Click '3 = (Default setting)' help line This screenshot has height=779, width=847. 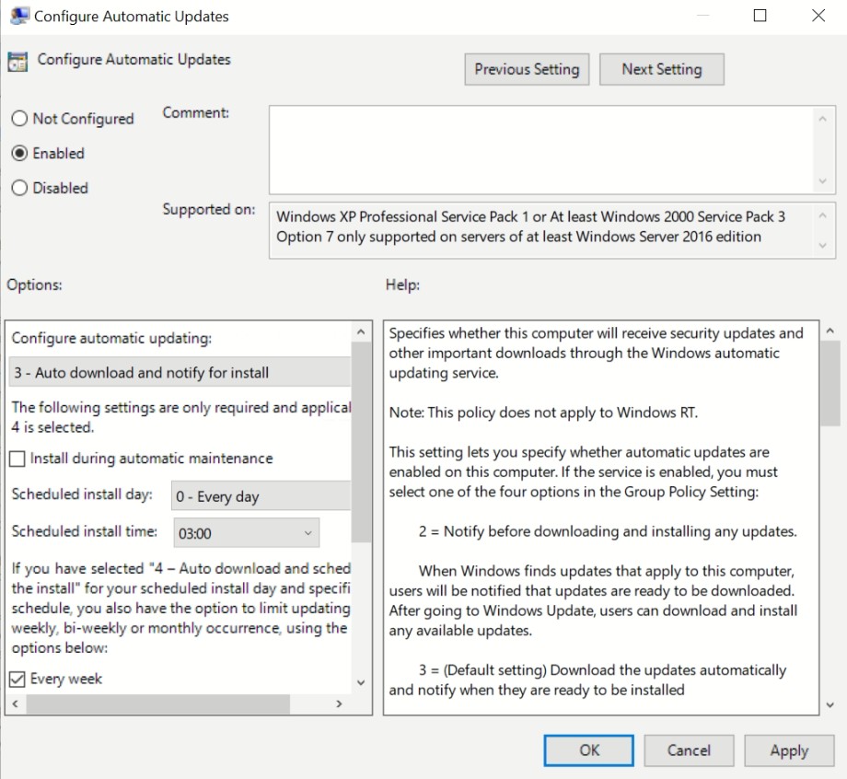coord(602,670)
